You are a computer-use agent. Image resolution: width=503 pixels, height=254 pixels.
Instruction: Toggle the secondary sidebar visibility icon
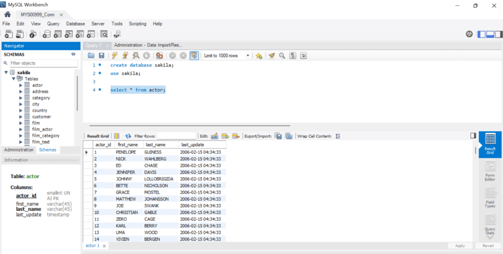(x=499, y=34)
